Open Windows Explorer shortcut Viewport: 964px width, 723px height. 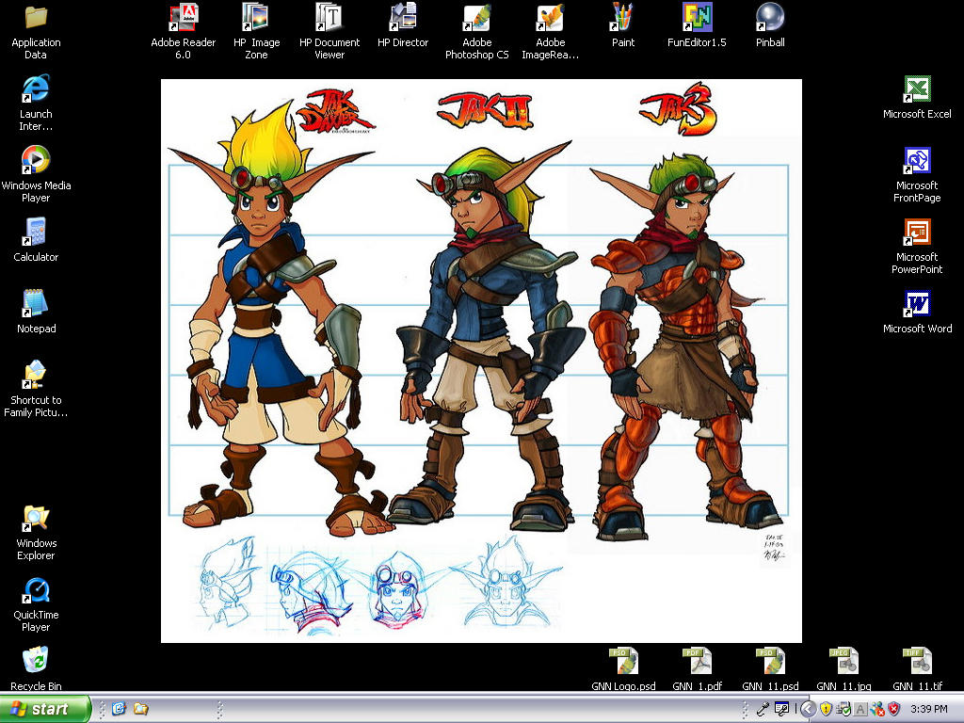click(36, 533)
